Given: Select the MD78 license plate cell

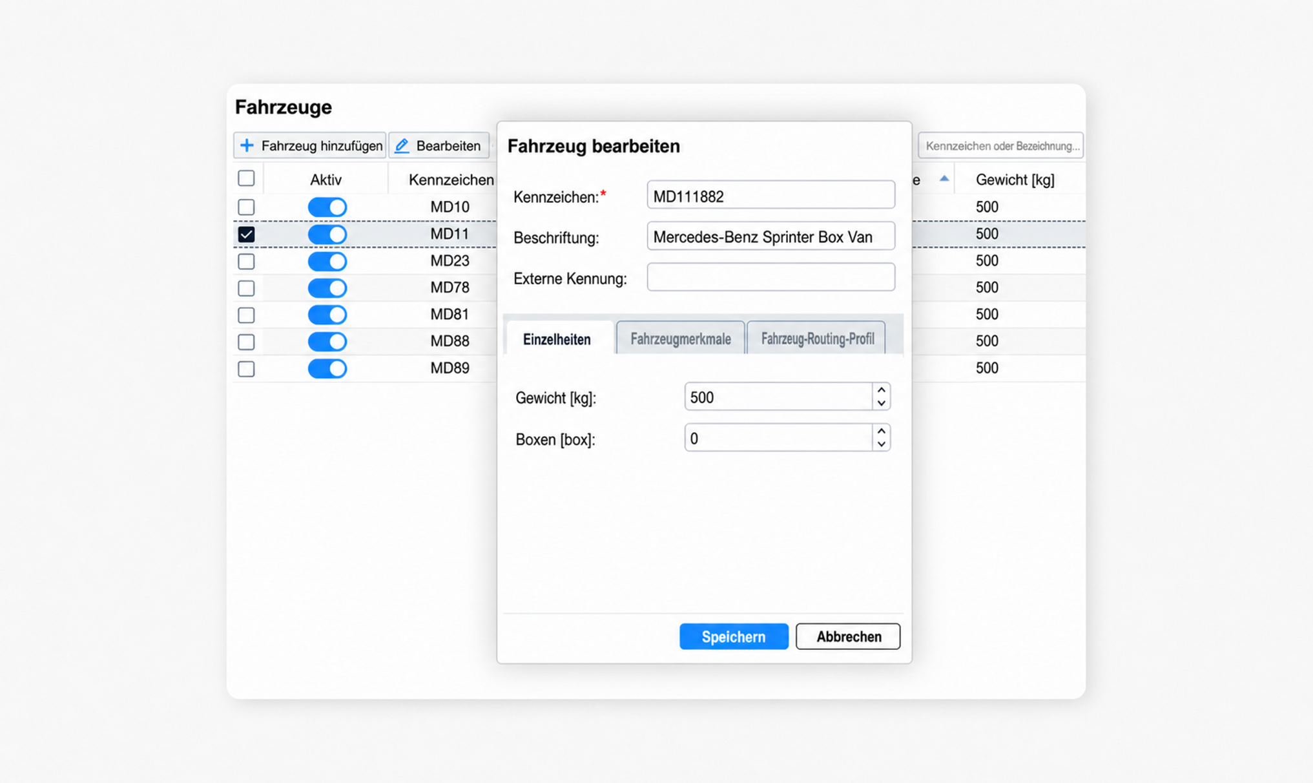Looking at the screenshot, I should [450, 287].
